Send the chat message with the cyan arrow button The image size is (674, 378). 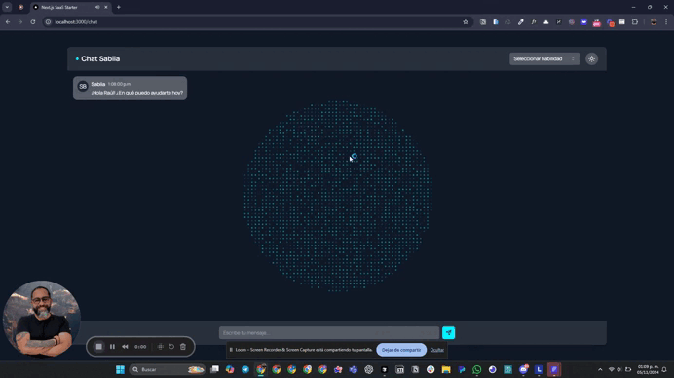(x=448, y=332)
